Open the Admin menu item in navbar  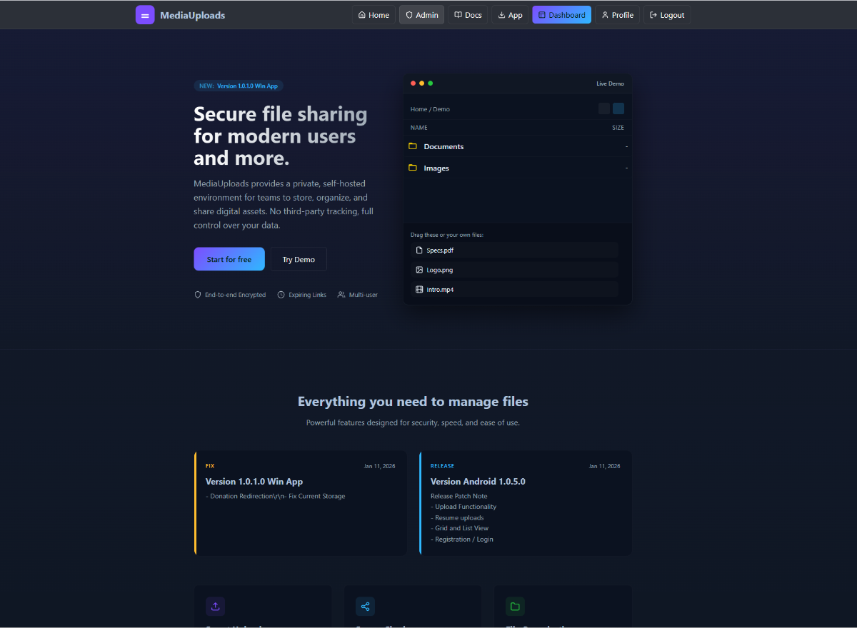[x=421, y=15]
